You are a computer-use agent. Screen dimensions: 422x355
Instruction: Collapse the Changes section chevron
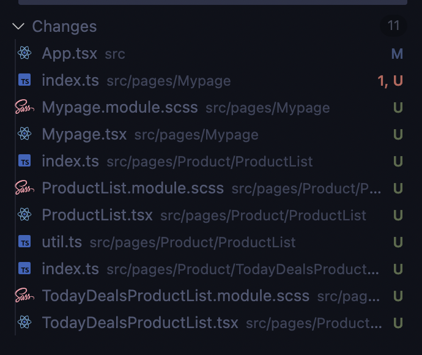click(18, 26)
